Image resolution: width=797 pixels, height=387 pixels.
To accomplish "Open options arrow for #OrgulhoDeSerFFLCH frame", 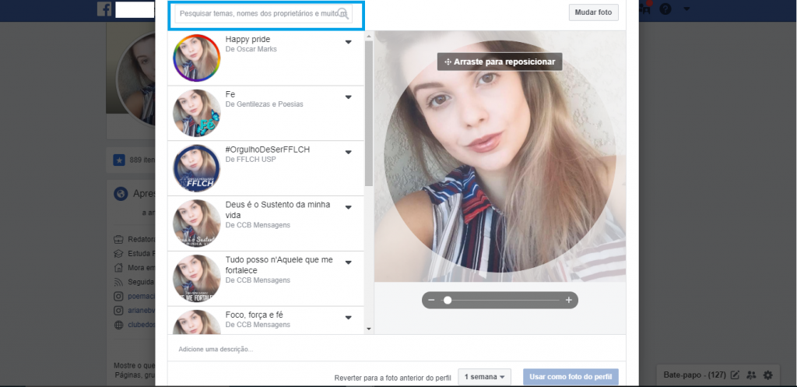I will pos(348,152).
